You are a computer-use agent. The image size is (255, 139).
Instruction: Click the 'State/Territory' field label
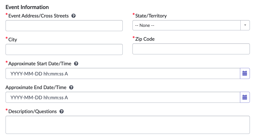click(151, 16)
